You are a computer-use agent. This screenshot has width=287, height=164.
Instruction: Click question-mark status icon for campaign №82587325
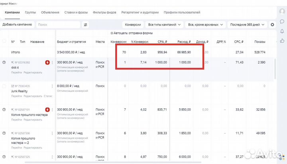coord(4,157)
